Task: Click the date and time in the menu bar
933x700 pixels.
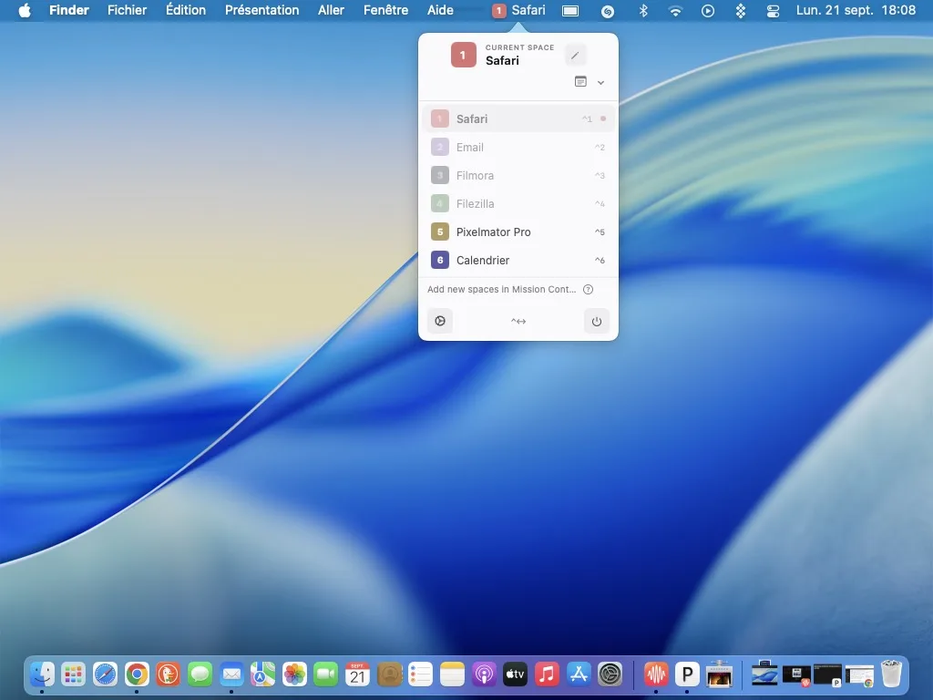Action: [856, 10]
